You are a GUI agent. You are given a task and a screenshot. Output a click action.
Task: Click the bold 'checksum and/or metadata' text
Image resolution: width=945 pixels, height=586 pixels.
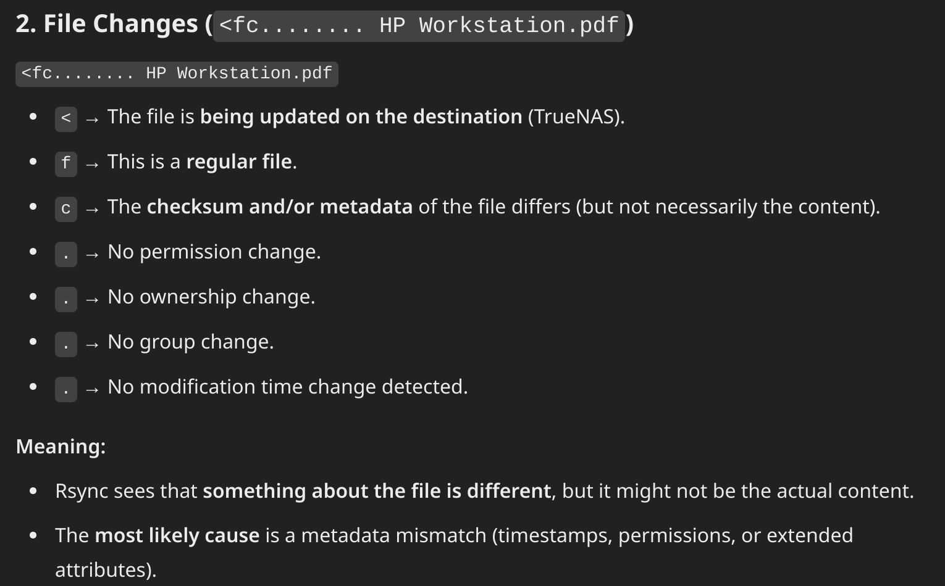click(x=280, y=207)
